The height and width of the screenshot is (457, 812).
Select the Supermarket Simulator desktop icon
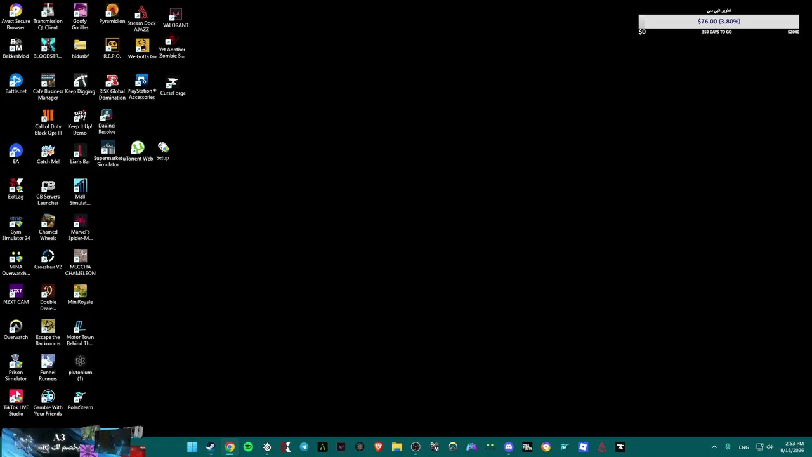tap(108, 154)
